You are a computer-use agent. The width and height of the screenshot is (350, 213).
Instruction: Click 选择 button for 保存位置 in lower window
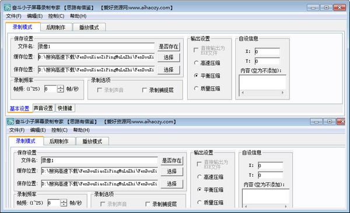pyautogui.click(x=171, y=184)
